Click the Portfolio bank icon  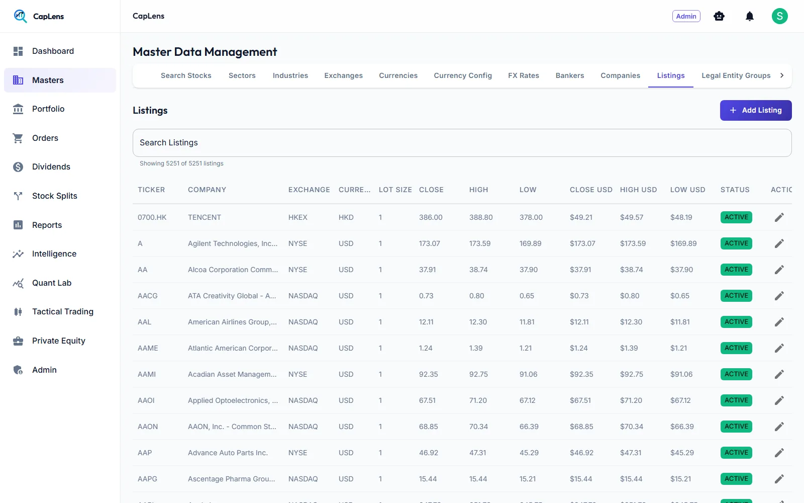[18, 109]
